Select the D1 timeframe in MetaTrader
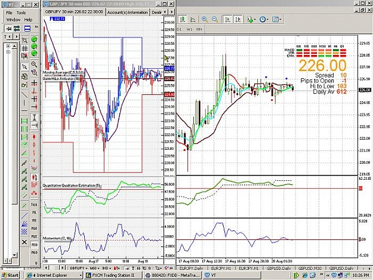 (x=180, y=29)
